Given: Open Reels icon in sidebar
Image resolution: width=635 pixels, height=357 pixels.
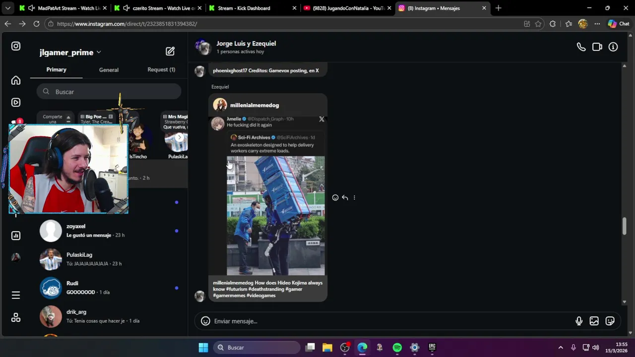Looking at the screenshot, I should click(16, 103).
